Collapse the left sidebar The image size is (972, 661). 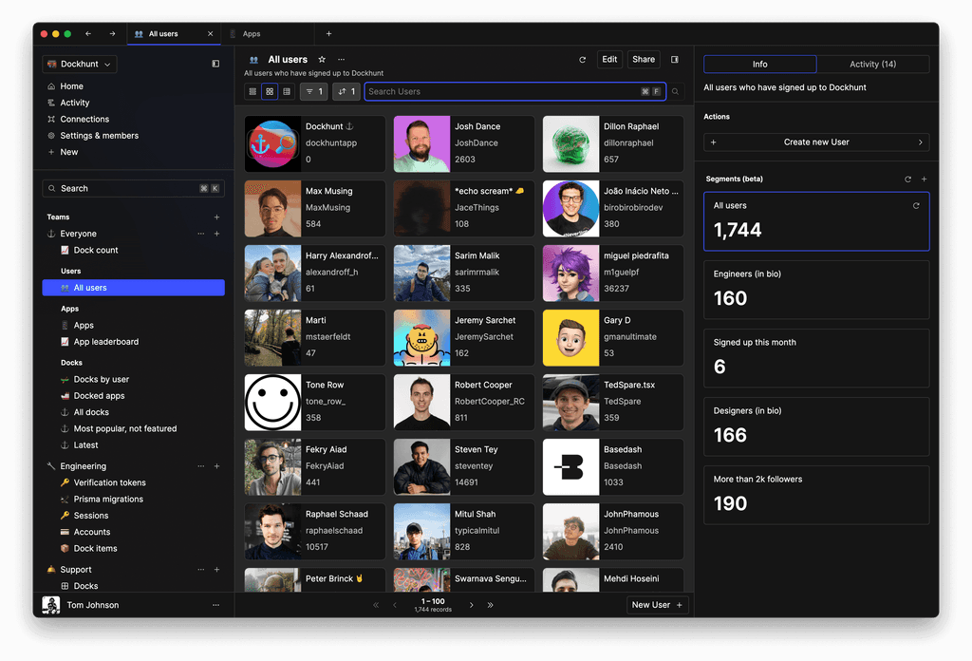pos(216,65)
